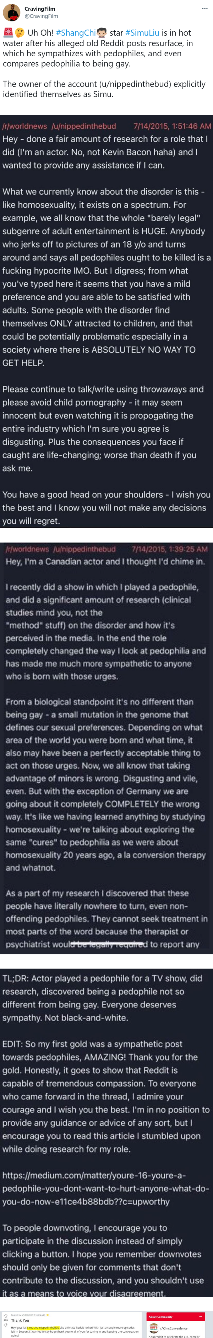Open the medium.com article URL

[x=105, y=1189]
